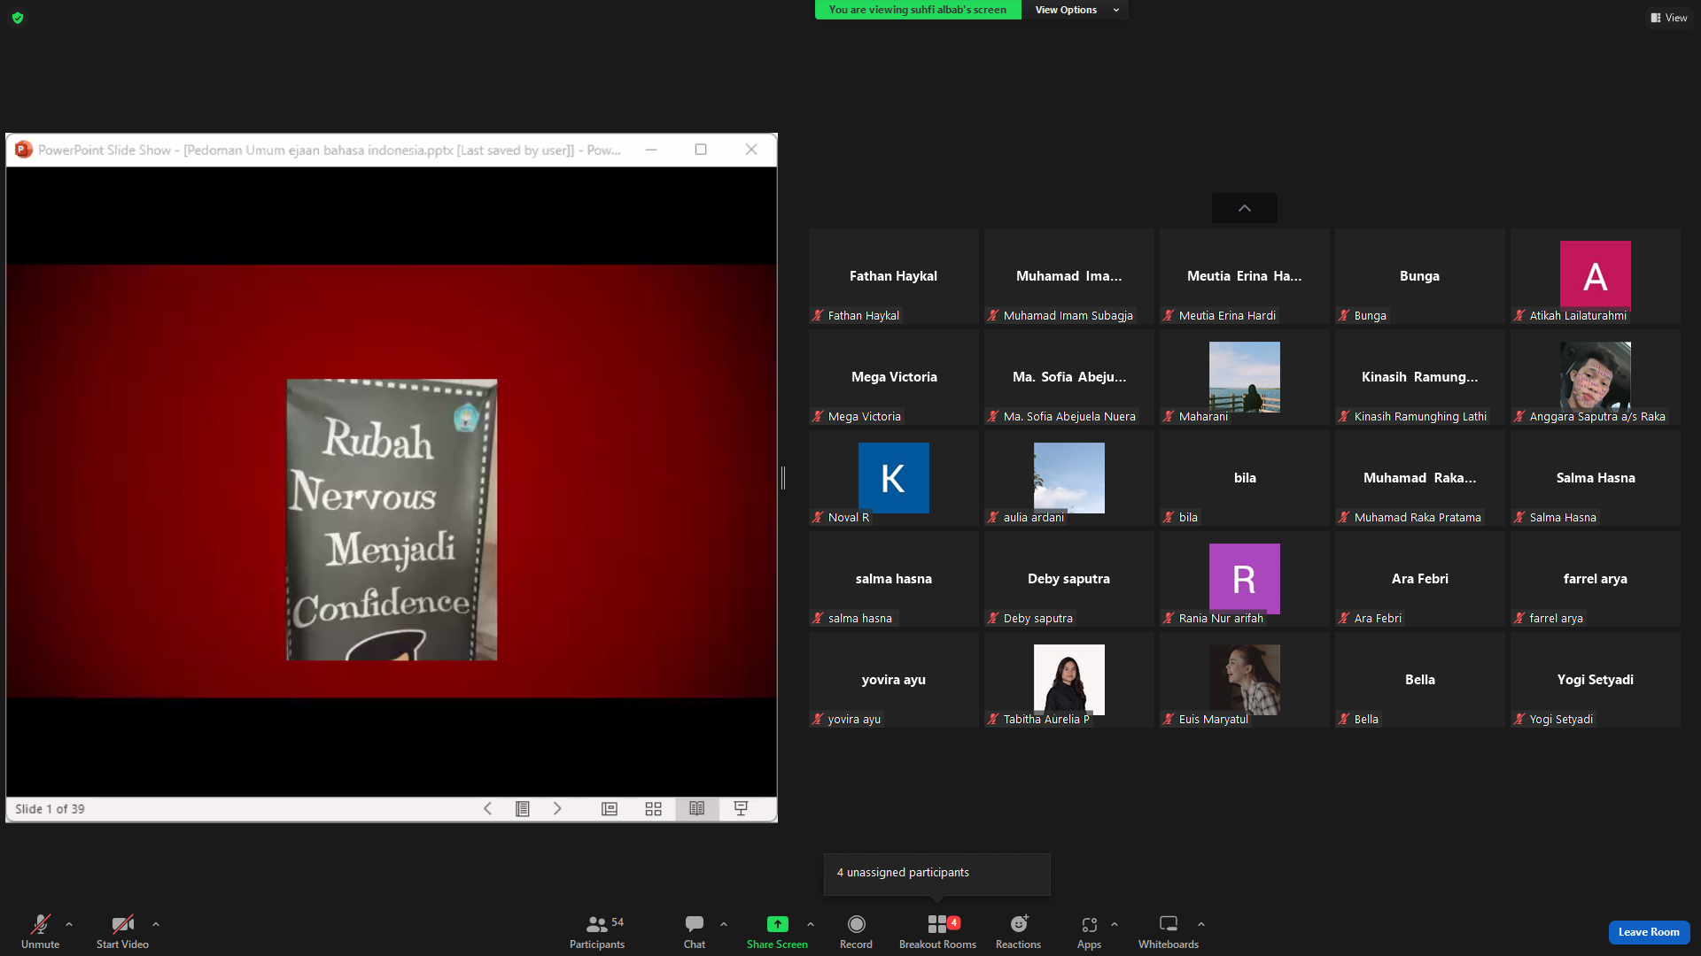
Task: Open View Options dropdown
Action: (1076, 10)
